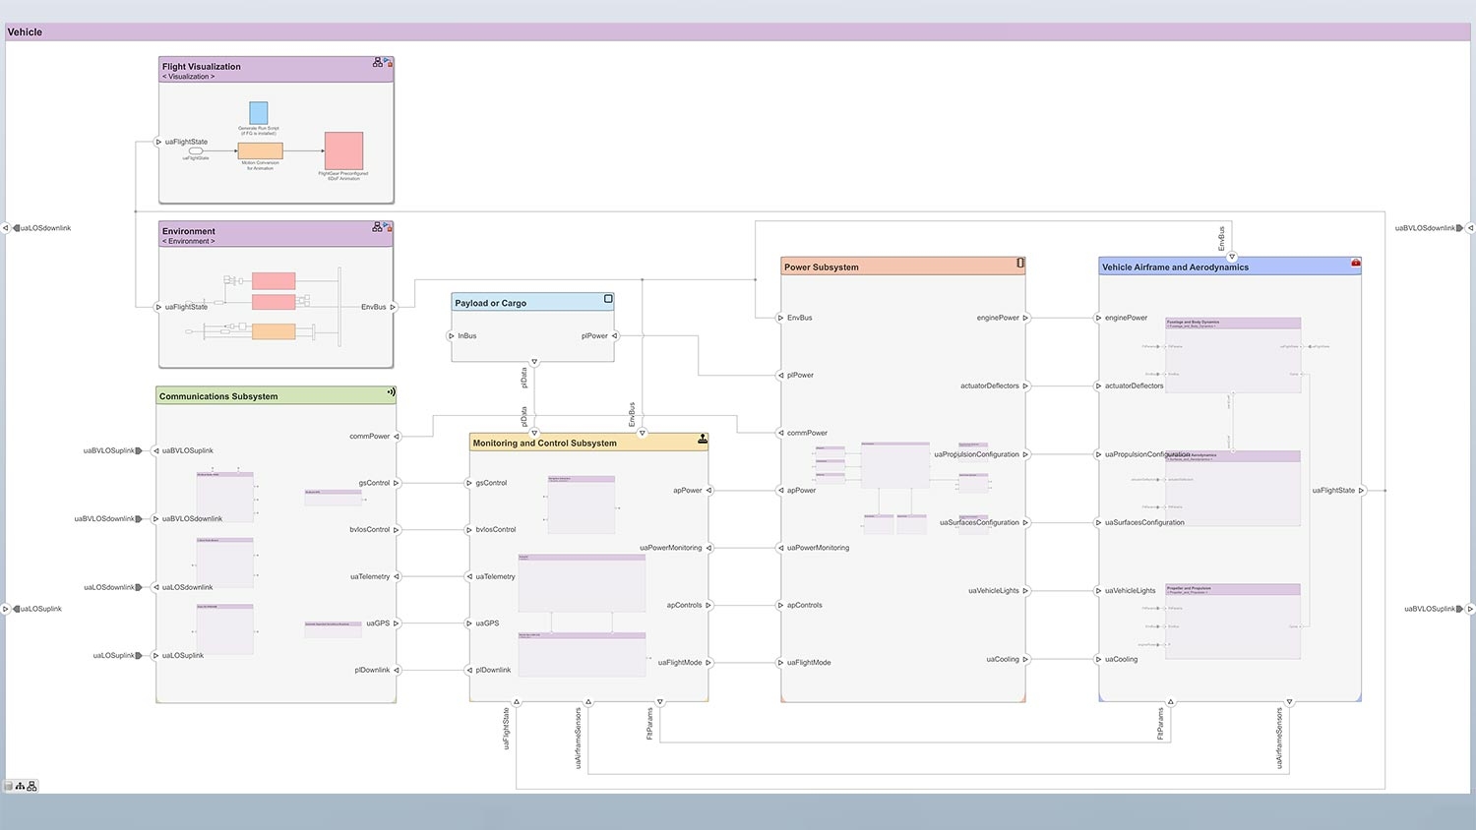1476x830 pixels.
Task: Click the Communications Subsystem signal icon
Action: click(x=391, y=392)
